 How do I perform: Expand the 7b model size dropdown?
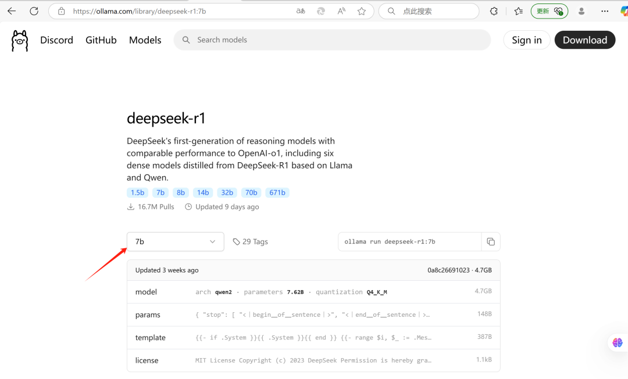point(176,242)
